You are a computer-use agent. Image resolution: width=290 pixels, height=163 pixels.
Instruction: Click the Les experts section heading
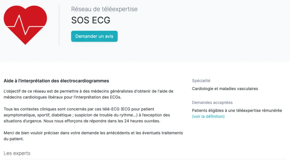(17, 153)
